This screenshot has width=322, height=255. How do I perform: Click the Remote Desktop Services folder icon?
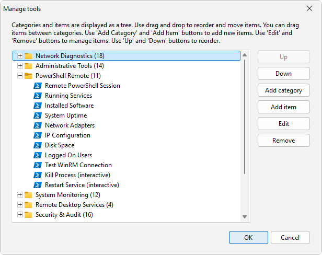(x=28, y=205)
